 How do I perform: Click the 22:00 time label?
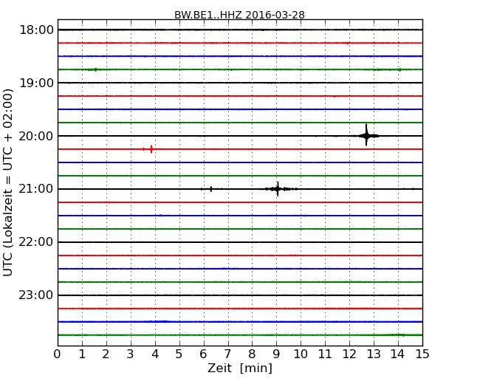click(x=36, y=242)
